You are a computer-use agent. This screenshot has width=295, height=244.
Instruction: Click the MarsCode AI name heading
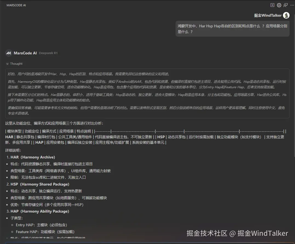pos(25,53)
